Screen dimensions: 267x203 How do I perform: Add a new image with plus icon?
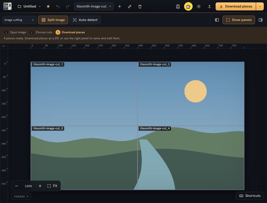coord(120,6)
